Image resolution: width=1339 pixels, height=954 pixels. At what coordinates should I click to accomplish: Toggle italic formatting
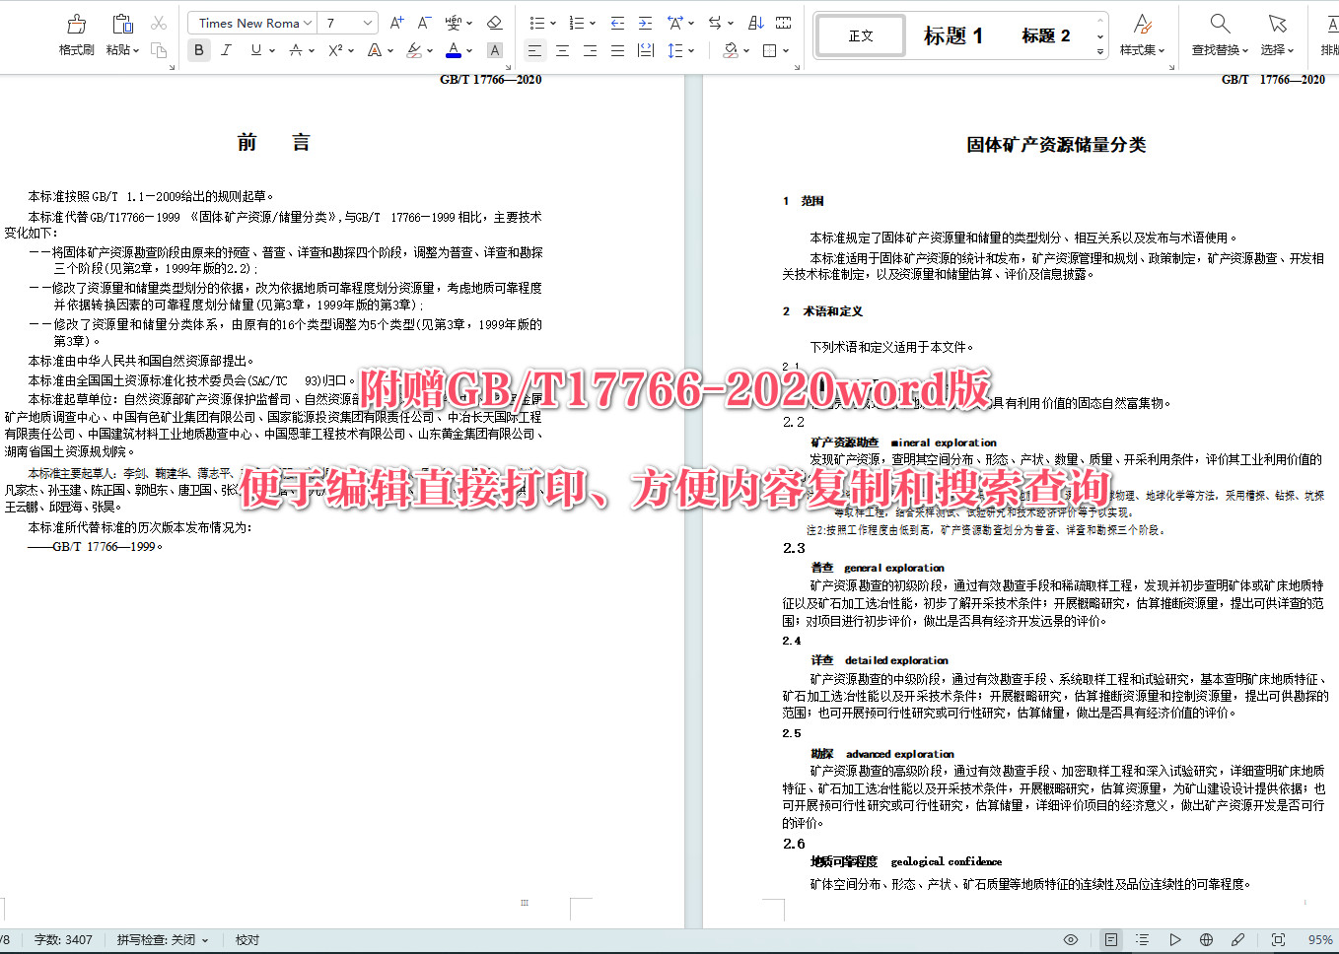[x=227, y=50]
